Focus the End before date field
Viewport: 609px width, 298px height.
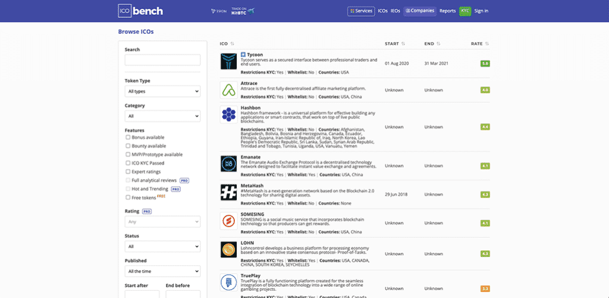[183, 294]
